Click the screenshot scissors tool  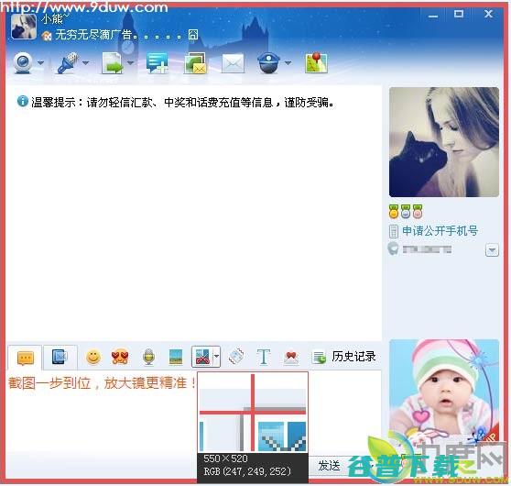click(x=202, y=357)
